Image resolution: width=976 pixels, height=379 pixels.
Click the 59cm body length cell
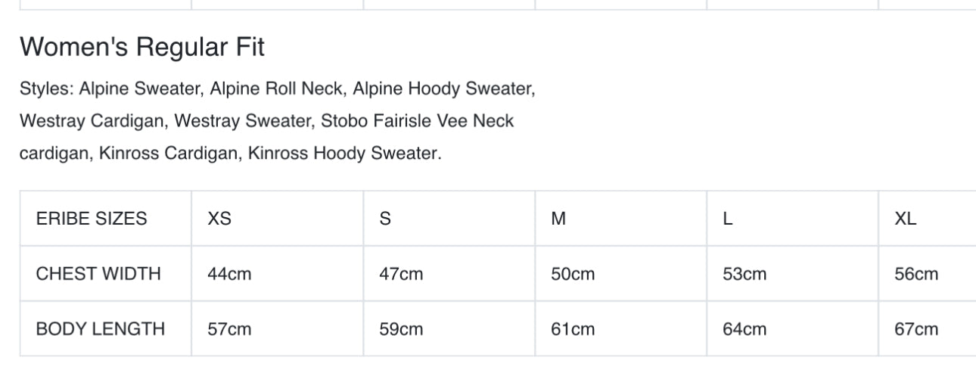[x=401, y=329]
